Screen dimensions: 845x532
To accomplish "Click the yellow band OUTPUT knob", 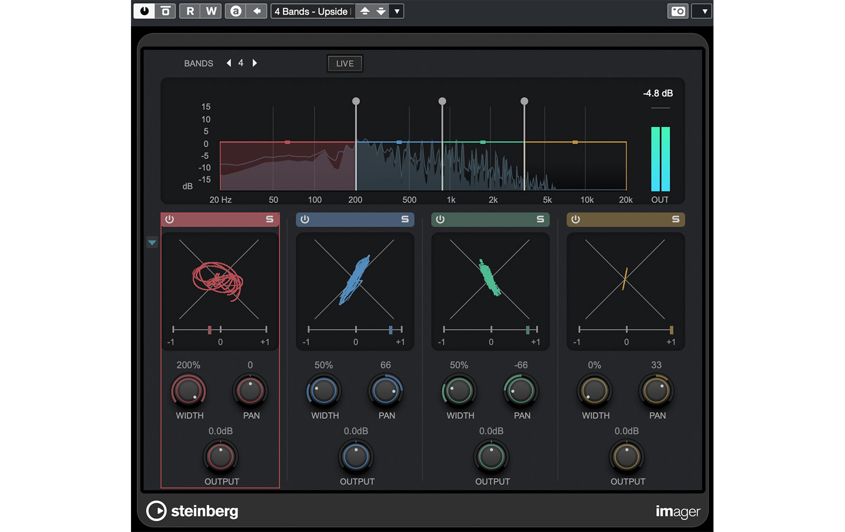I will click(x=627, y=457).
